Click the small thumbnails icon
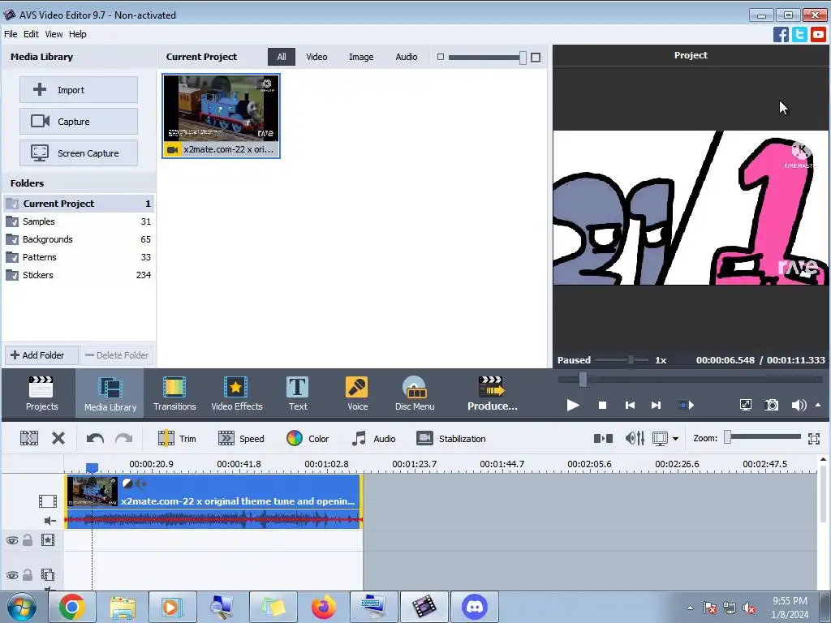831x623 pixels. 441,57
